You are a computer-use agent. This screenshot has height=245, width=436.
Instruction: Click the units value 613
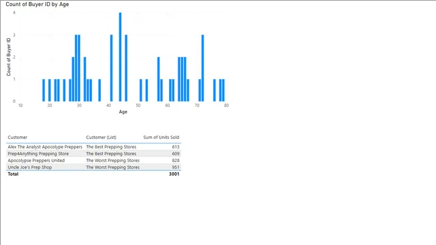[x=176, y=147]
